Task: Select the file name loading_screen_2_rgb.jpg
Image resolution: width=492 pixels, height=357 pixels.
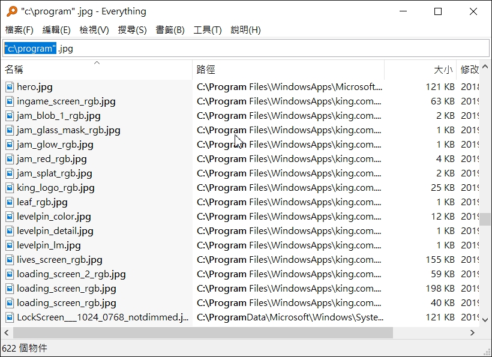Action: click(71, 274)
